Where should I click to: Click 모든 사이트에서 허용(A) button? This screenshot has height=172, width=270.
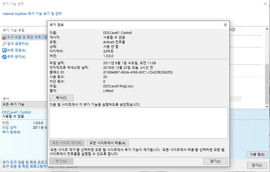pos(107,143)
